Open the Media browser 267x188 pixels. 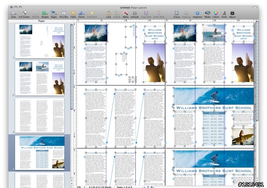pos(207,14)
